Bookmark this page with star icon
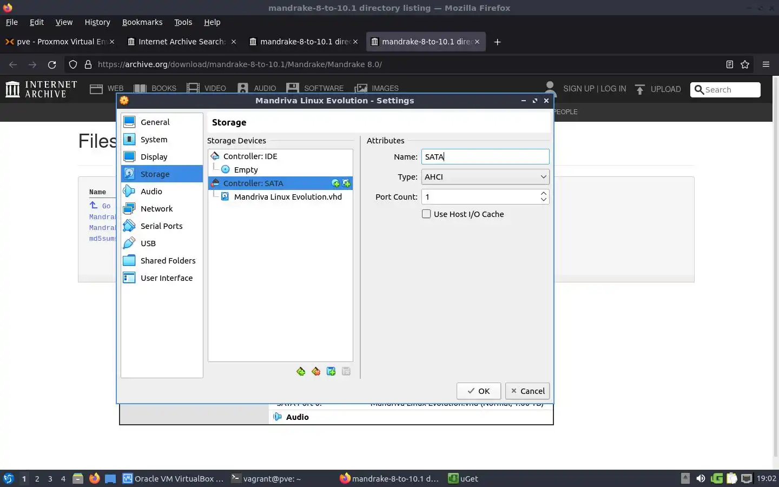This screenshot has width=779, height=487. [x=745, y=64]
